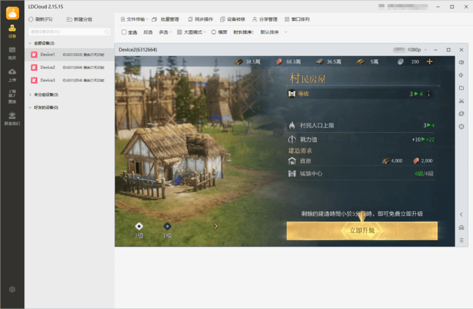
Task: Click 反选 invert selection
Action: tap(148, 32)
